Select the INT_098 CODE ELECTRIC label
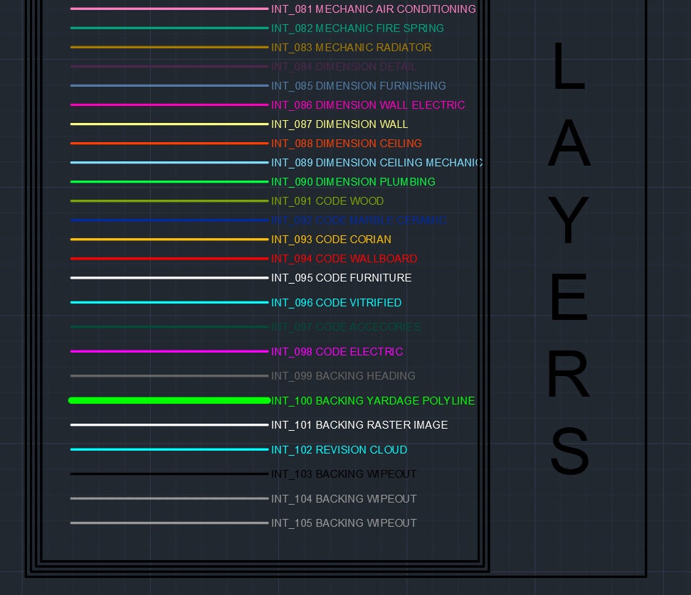The height and width of the screenshot is (595, 691). click(x=337, y=351)
